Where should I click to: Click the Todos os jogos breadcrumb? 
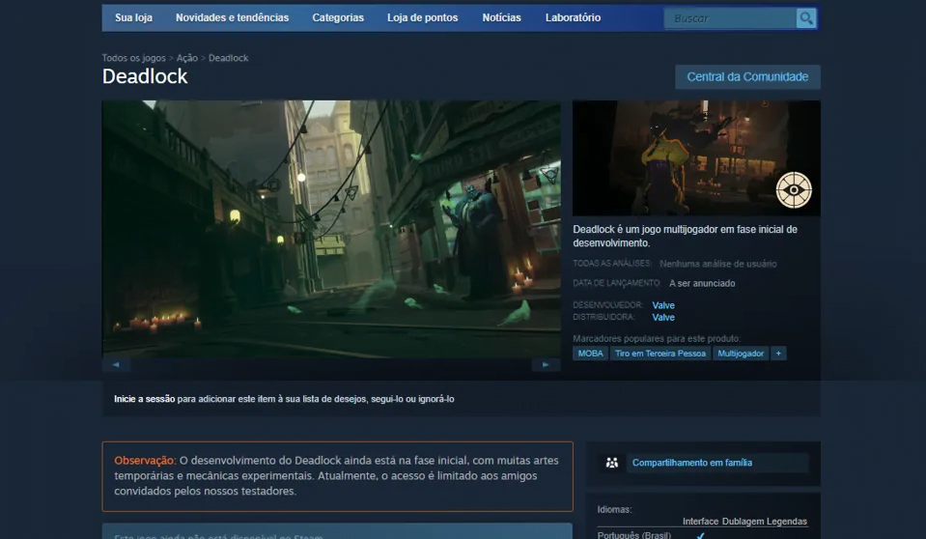(x=134, y=58)
